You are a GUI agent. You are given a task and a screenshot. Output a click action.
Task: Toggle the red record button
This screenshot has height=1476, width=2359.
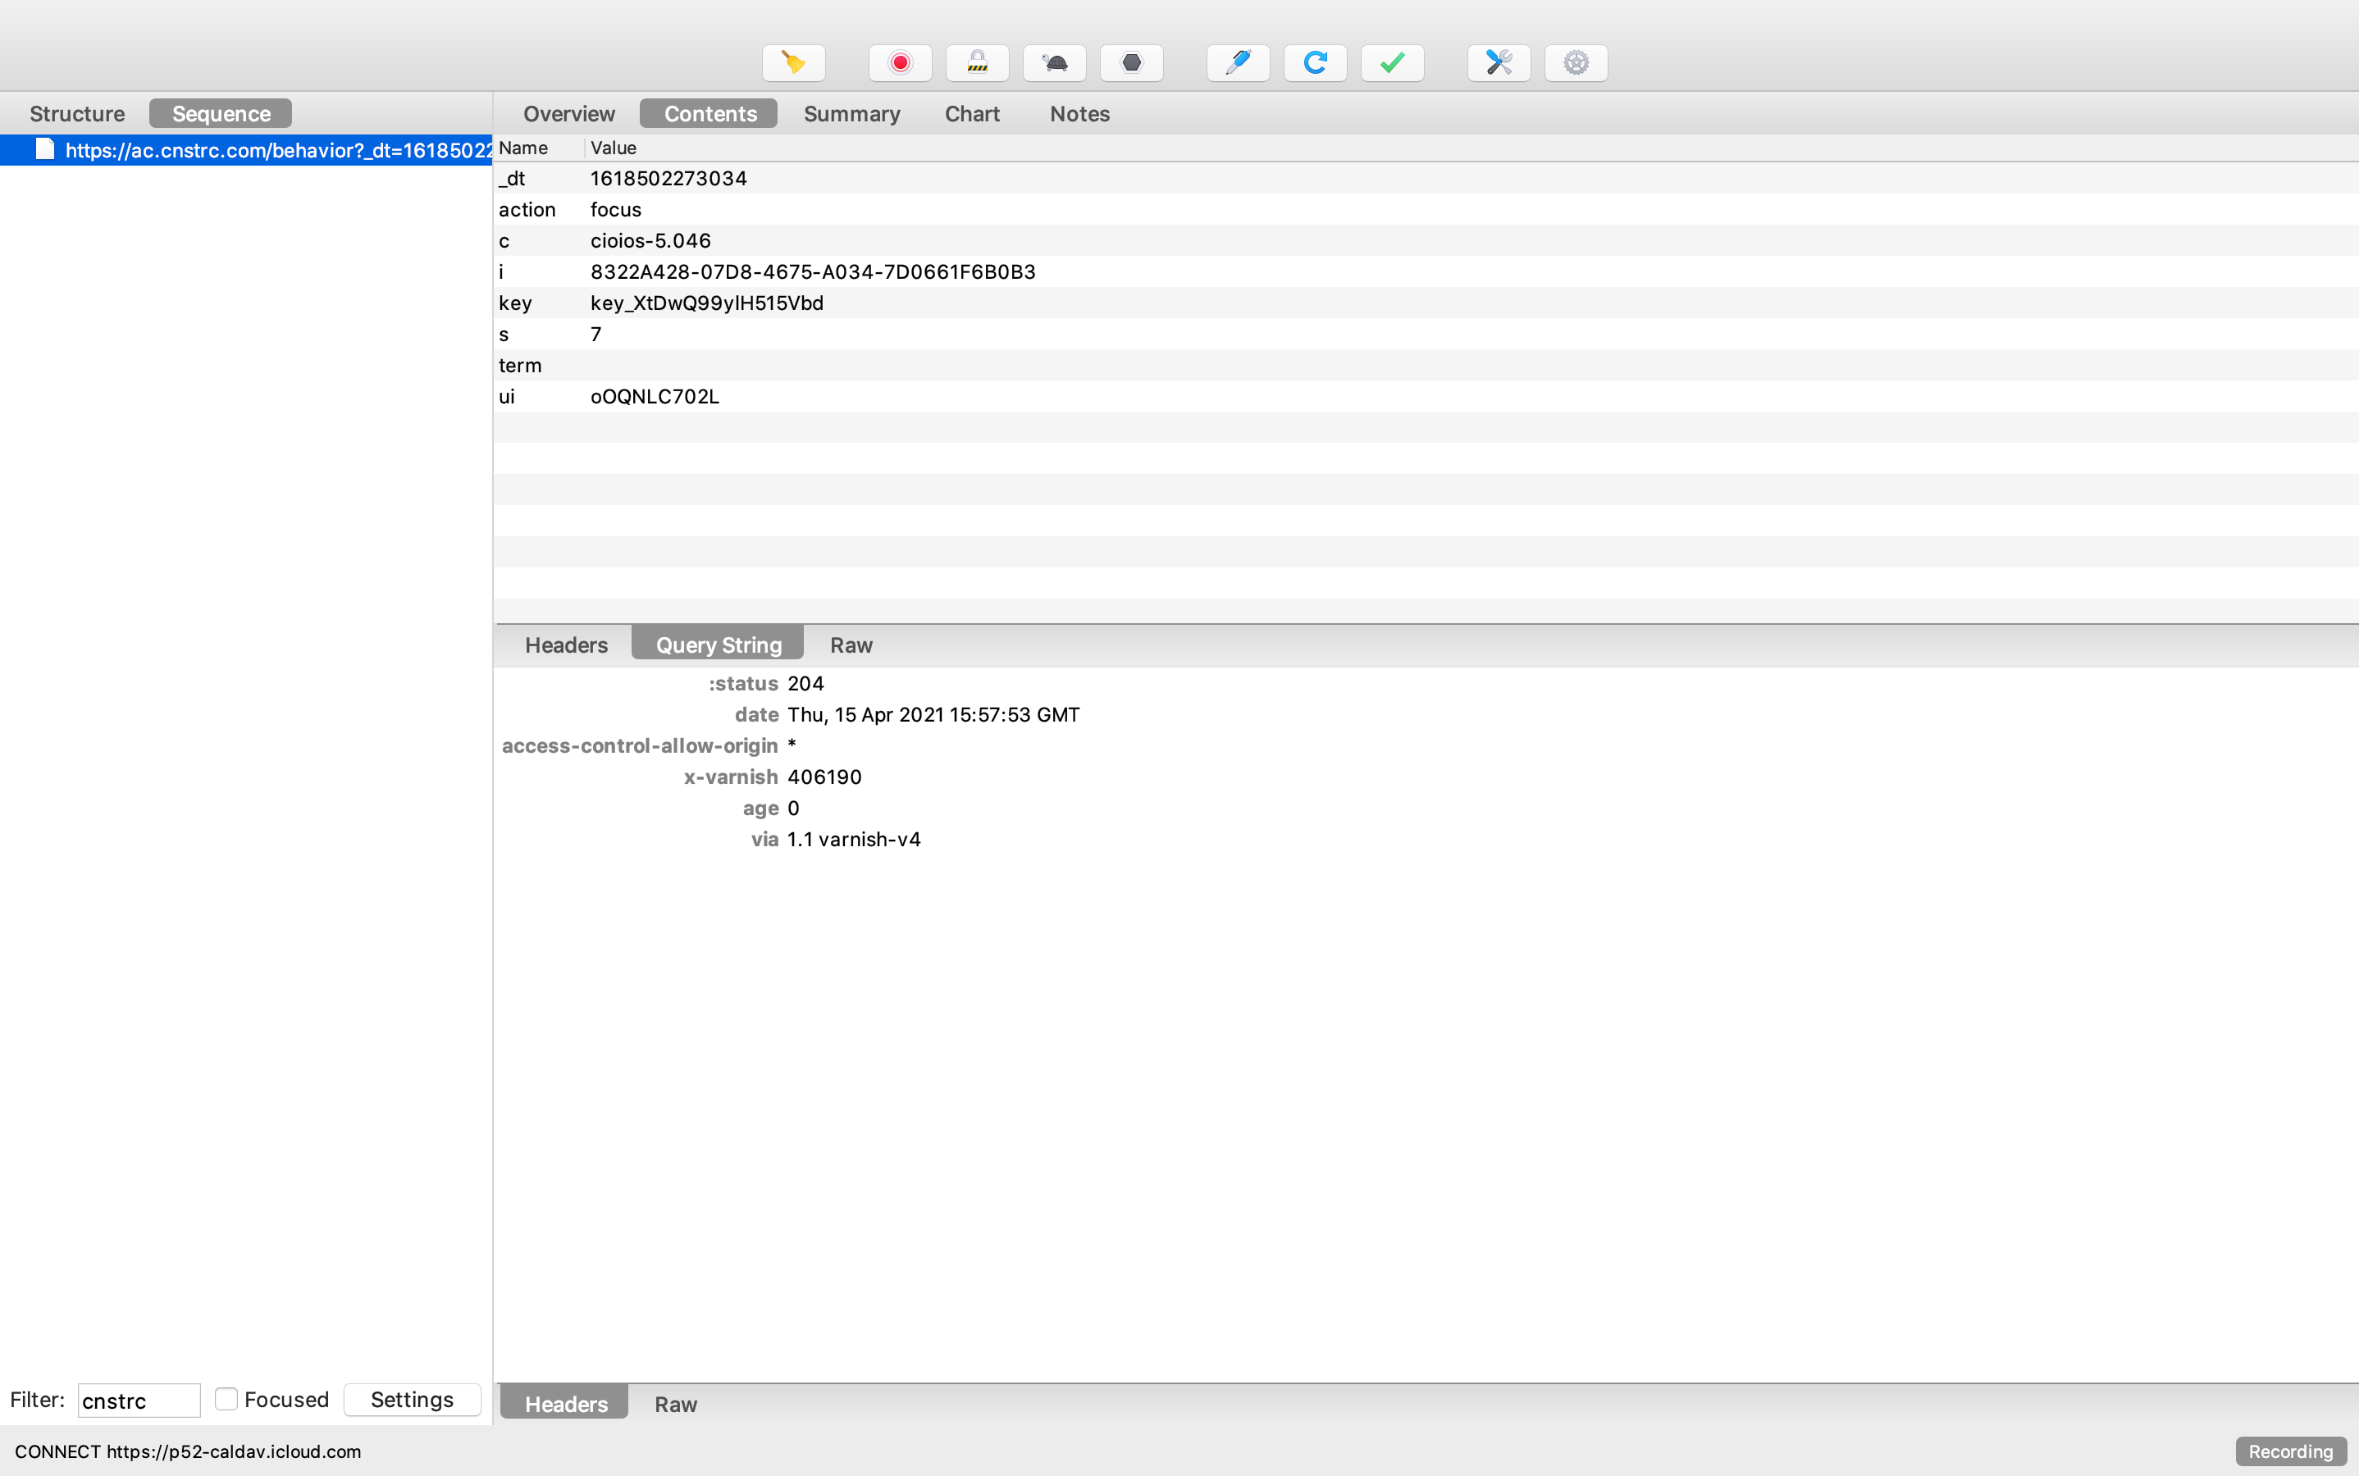[x=899, y=63]
